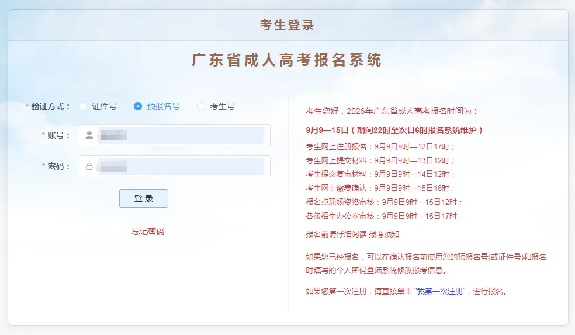This screenshot has height=335, width=575.
Task: Click the 考生登录 header title
Action: pos(287,25)
